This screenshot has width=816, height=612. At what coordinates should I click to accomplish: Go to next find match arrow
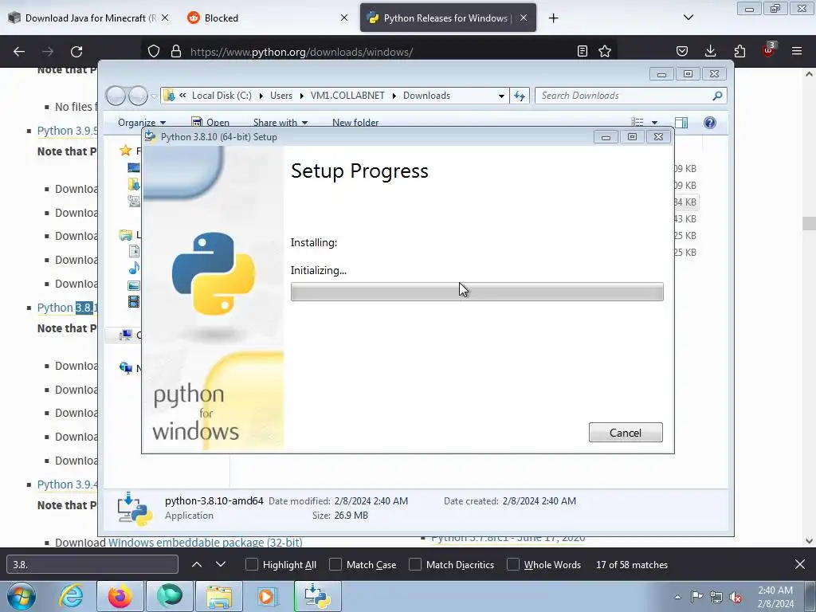click(221, 565)
